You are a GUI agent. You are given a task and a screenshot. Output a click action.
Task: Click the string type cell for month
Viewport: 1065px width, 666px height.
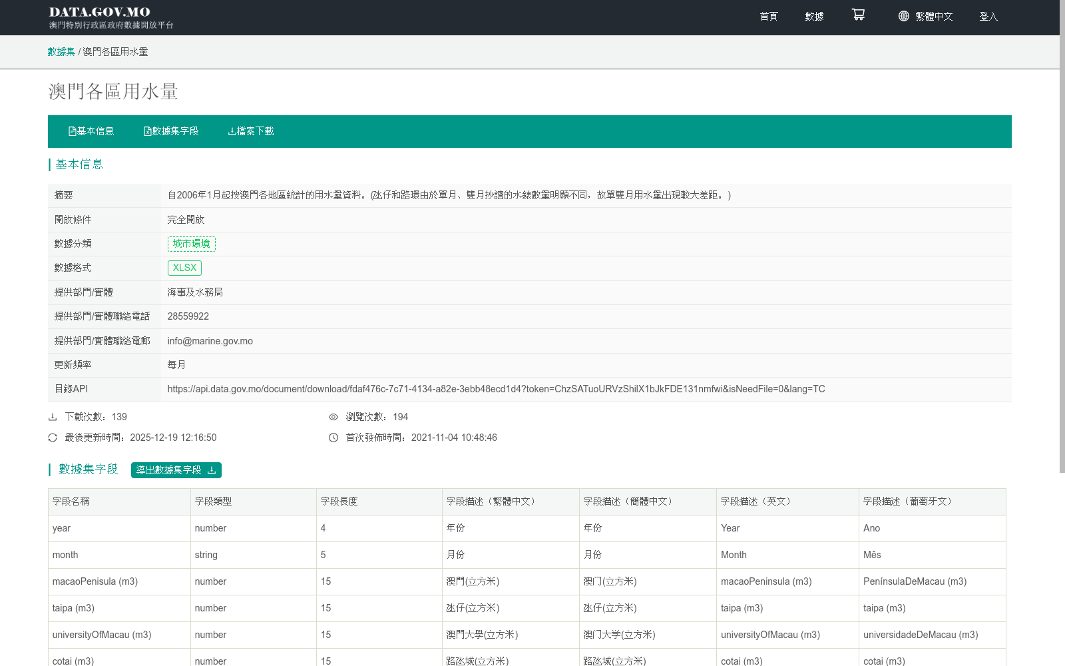coord(254,555)
